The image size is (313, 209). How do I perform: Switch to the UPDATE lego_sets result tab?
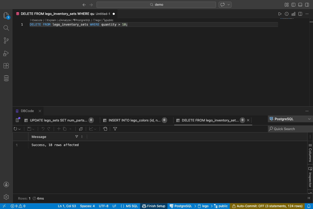point(59,120)
